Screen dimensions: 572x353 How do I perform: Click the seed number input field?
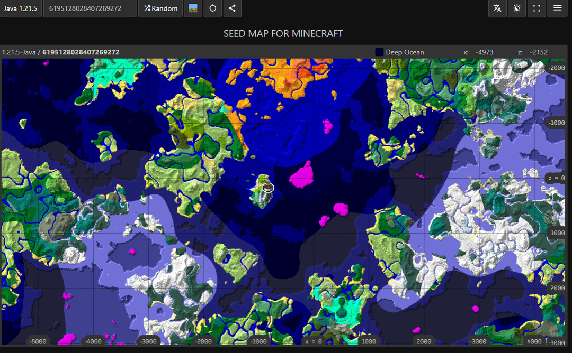click(90, 8)
